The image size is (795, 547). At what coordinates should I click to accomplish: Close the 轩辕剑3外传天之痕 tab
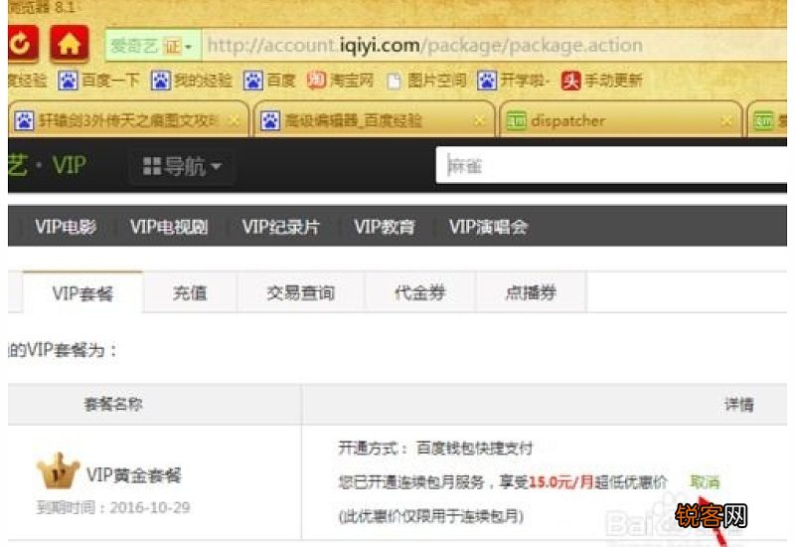(x=234, y=121)
